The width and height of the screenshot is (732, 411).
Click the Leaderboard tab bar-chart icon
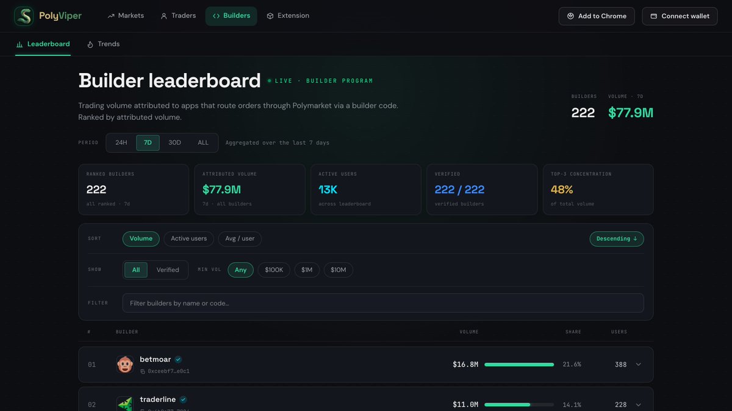(x=20, y=44)
